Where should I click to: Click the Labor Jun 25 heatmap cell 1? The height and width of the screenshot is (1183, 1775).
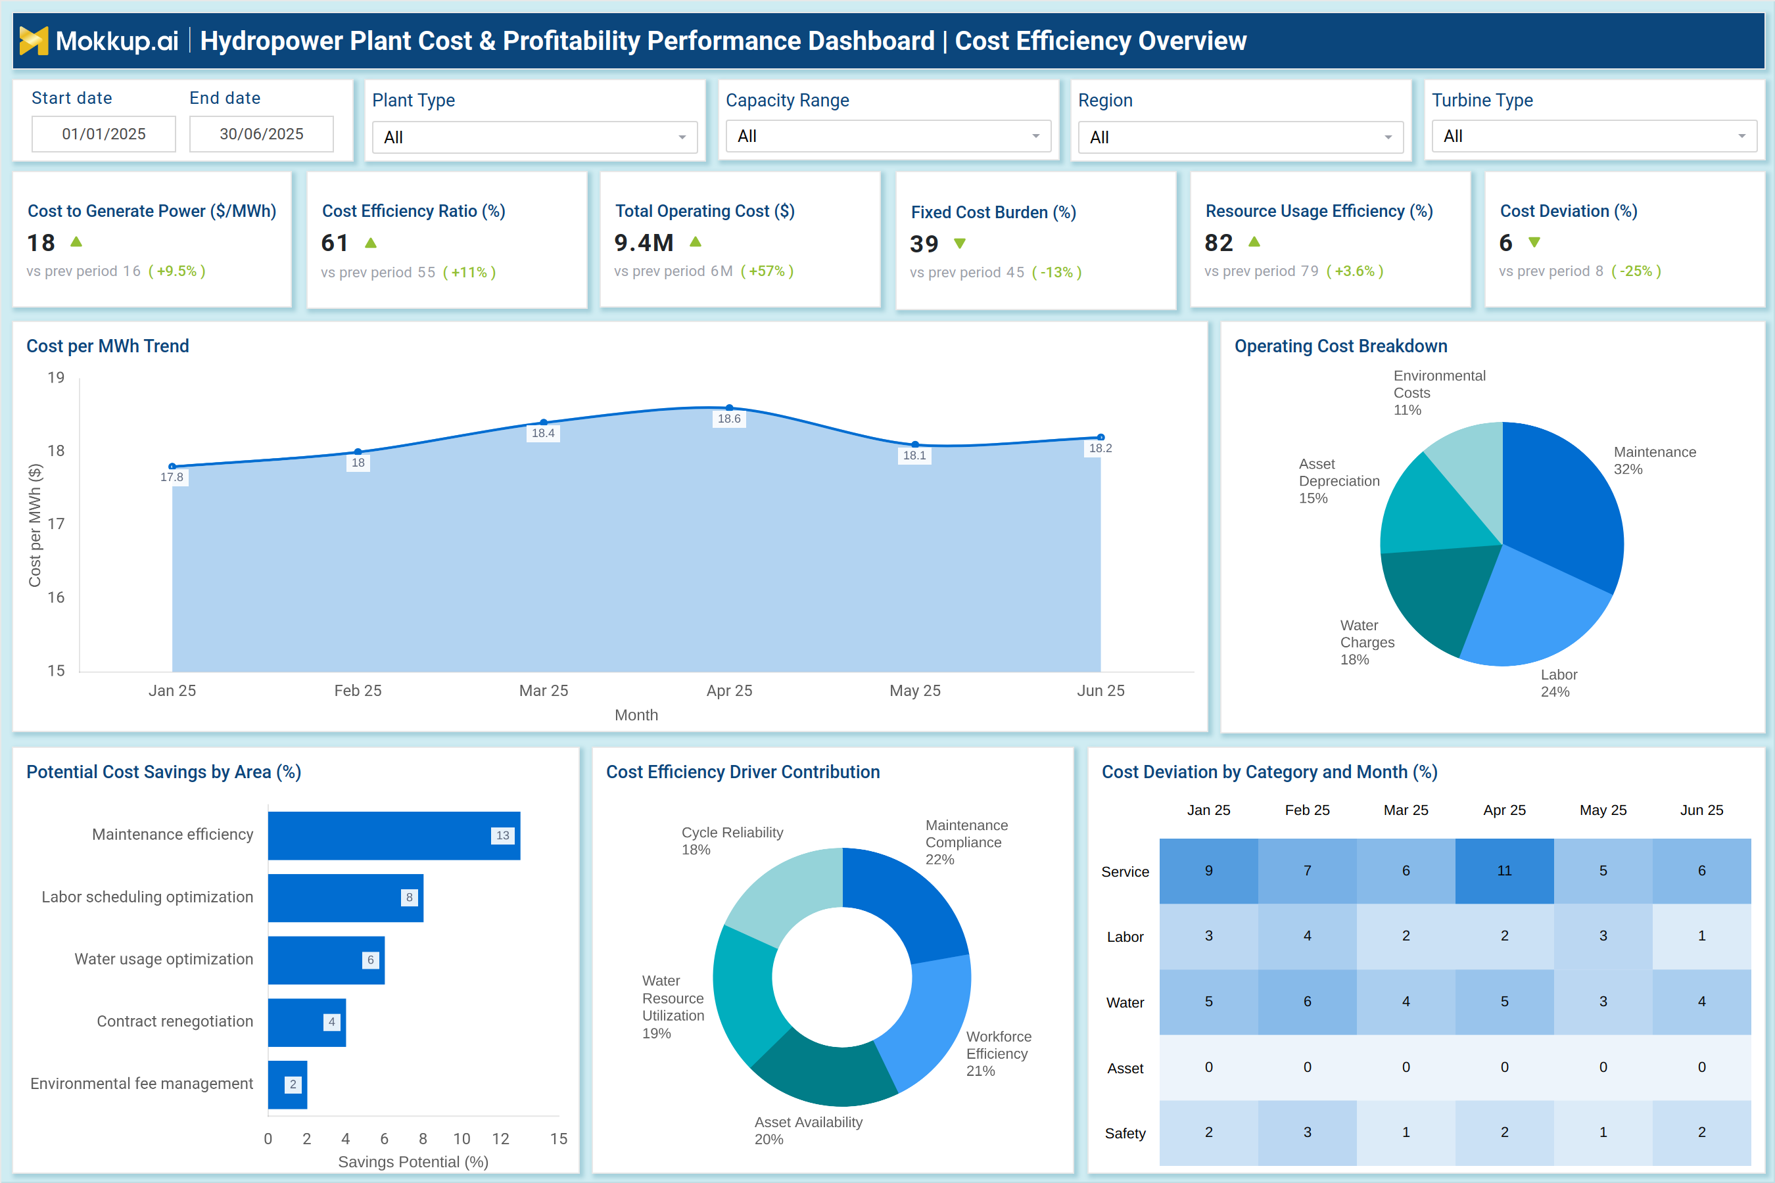(1702, 937)
